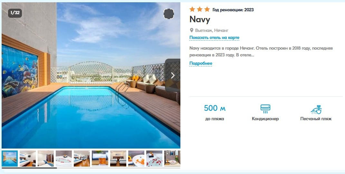Select the orange drinks thumbnail

pos(100,159)
